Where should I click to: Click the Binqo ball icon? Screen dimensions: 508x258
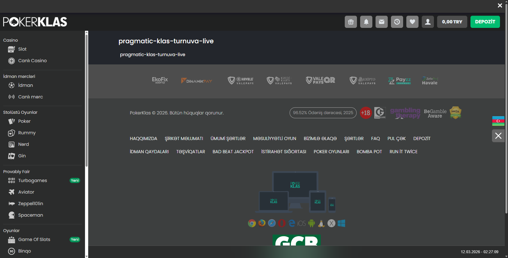[x=12, y=251]
